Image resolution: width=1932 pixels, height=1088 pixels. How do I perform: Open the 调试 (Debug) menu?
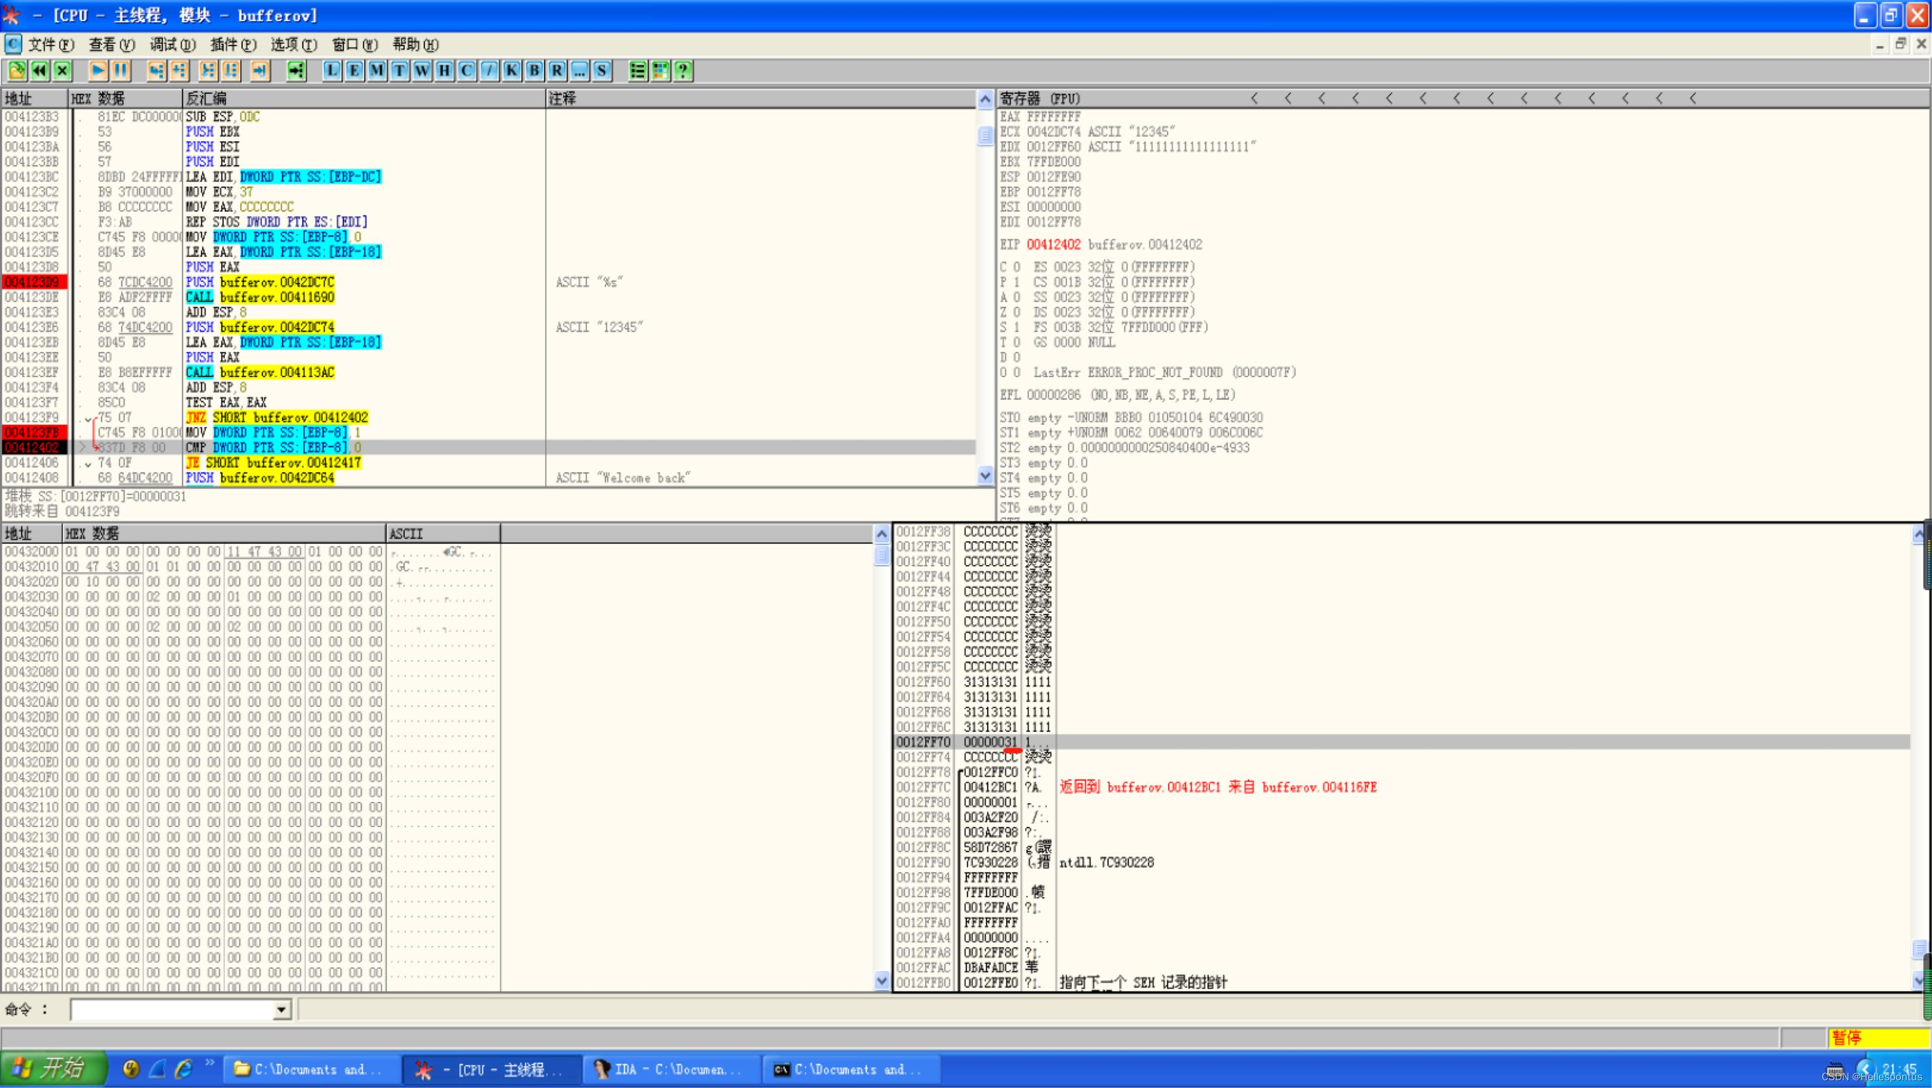(x=172, y=45)
